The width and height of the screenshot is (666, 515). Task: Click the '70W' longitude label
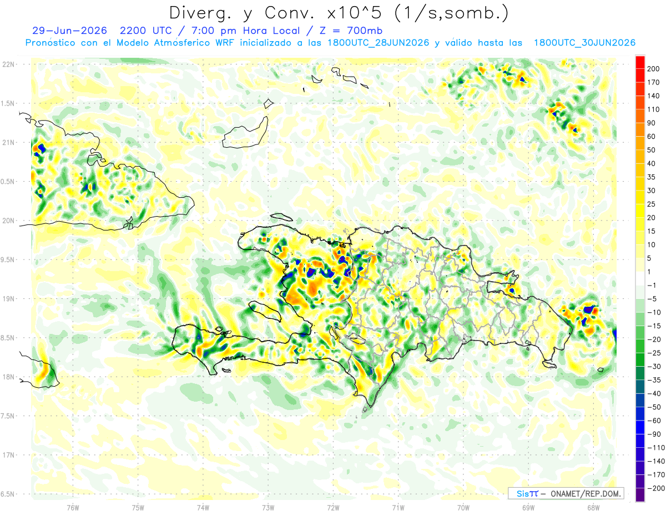(x=463, y=507)
